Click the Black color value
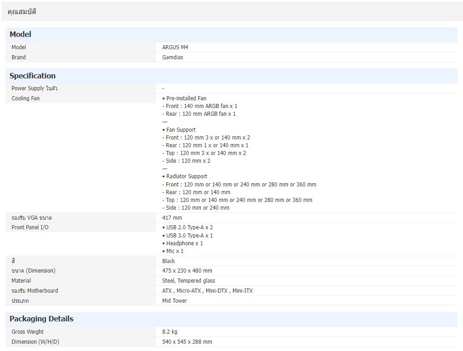Image resolution: width=463 pixels, height=351 pixels. pyautogui.click(x=168, y=261)
